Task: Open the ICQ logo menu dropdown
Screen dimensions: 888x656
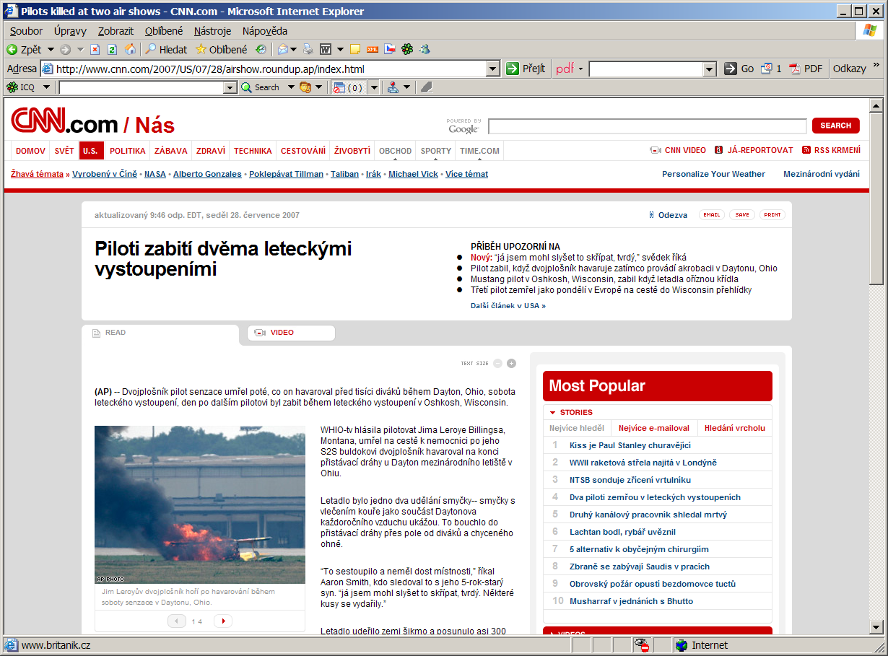Action: point(46,87)
